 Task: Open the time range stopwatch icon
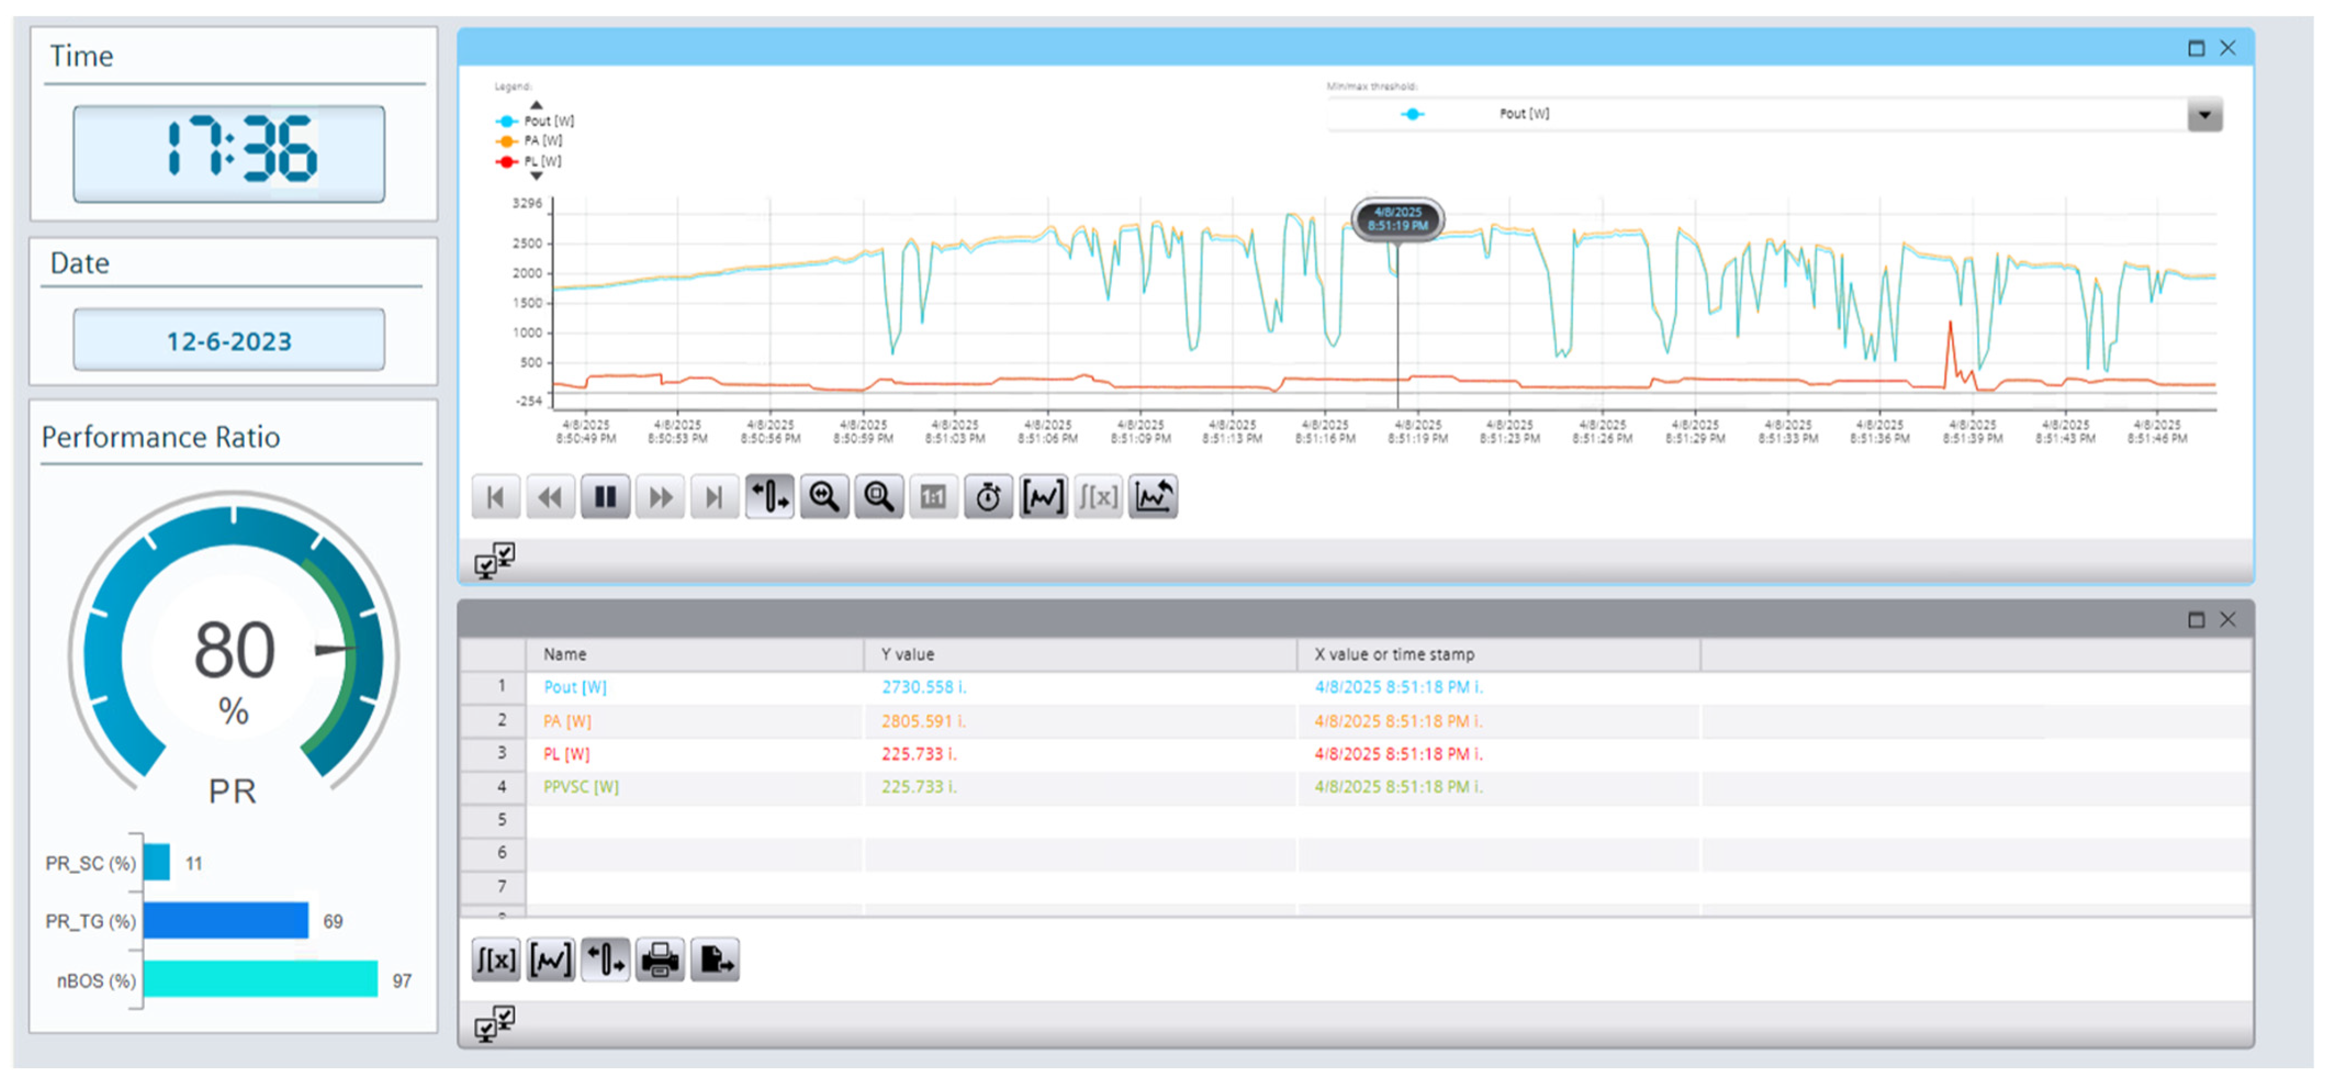(x=988, y=496)
